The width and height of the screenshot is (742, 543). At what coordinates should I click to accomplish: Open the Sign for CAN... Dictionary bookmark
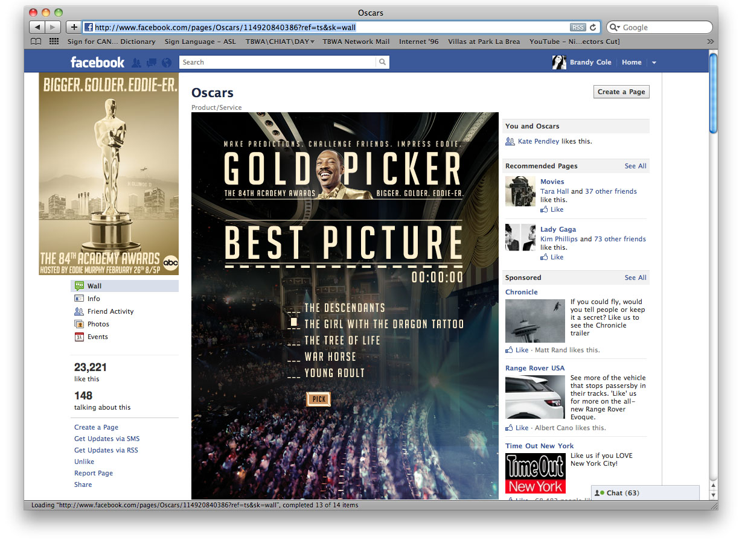click(x=111, y=42)
